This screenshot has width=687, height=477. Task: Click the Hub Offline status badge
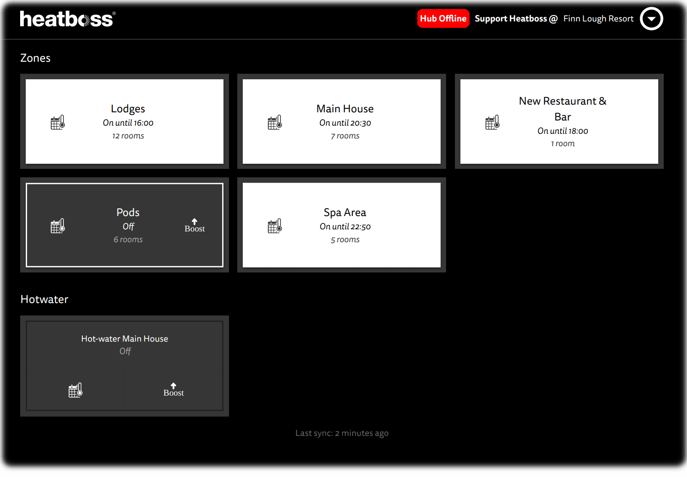click(x=443, y=18)
